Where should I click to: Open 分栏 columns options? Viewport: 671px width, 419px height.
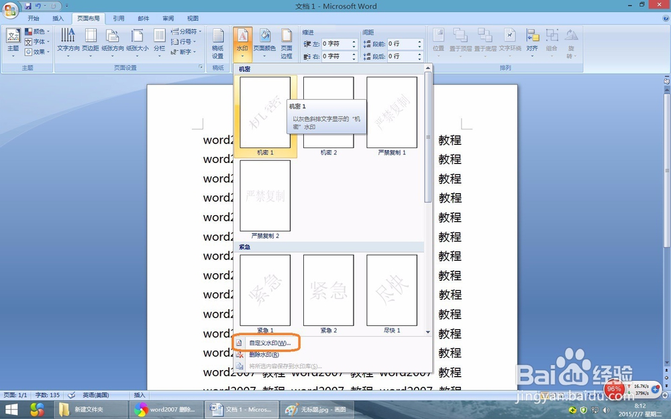[159, 43]
